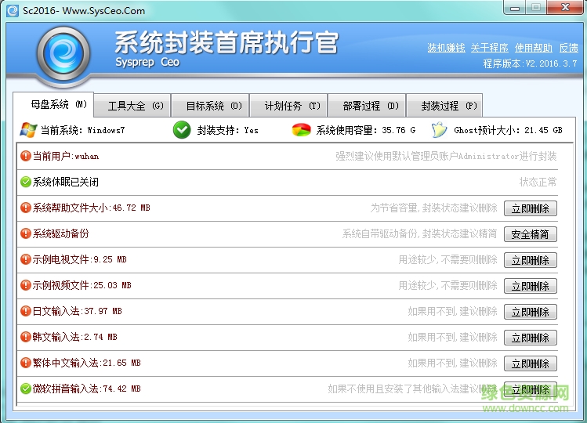Click the 反馈 feedback link
587x423 pixels.
click(x=568, y=49)
